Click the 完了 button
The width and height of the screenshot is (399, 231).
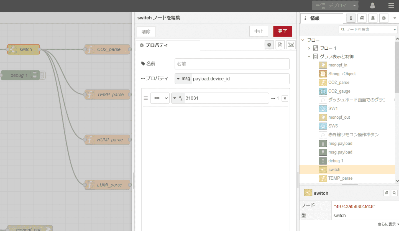282,31
